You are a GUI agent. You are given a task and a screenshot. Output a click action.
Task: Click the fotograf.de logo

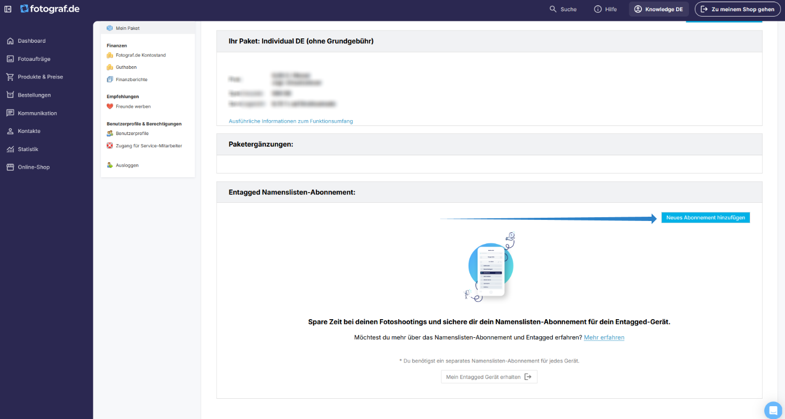click(x=50, y=9)
